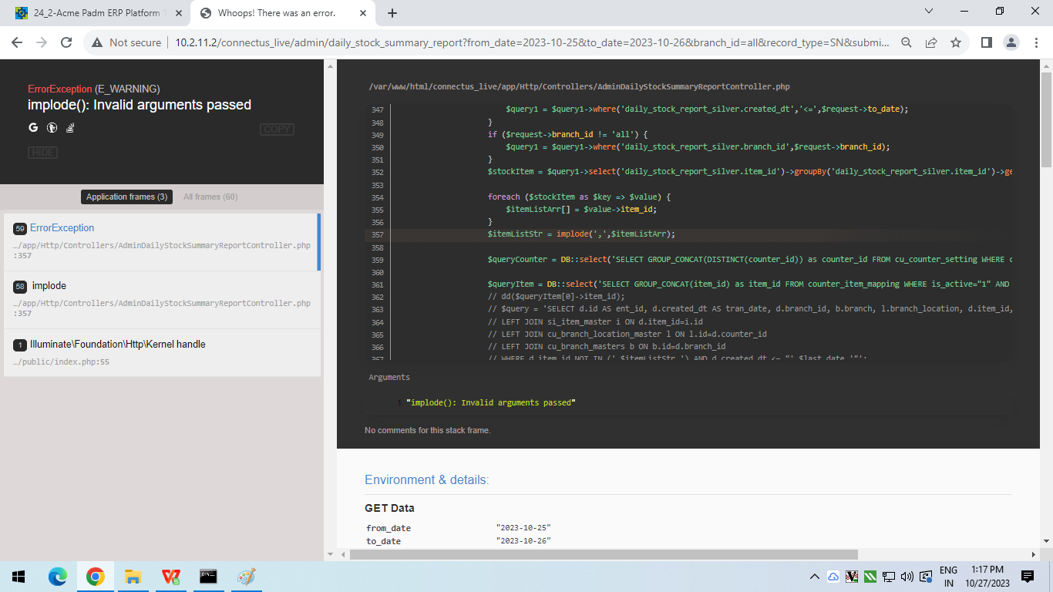The image size is (1053, 592).
Task: Select the ErrorException stack frame 59
Action: point(162,242)
